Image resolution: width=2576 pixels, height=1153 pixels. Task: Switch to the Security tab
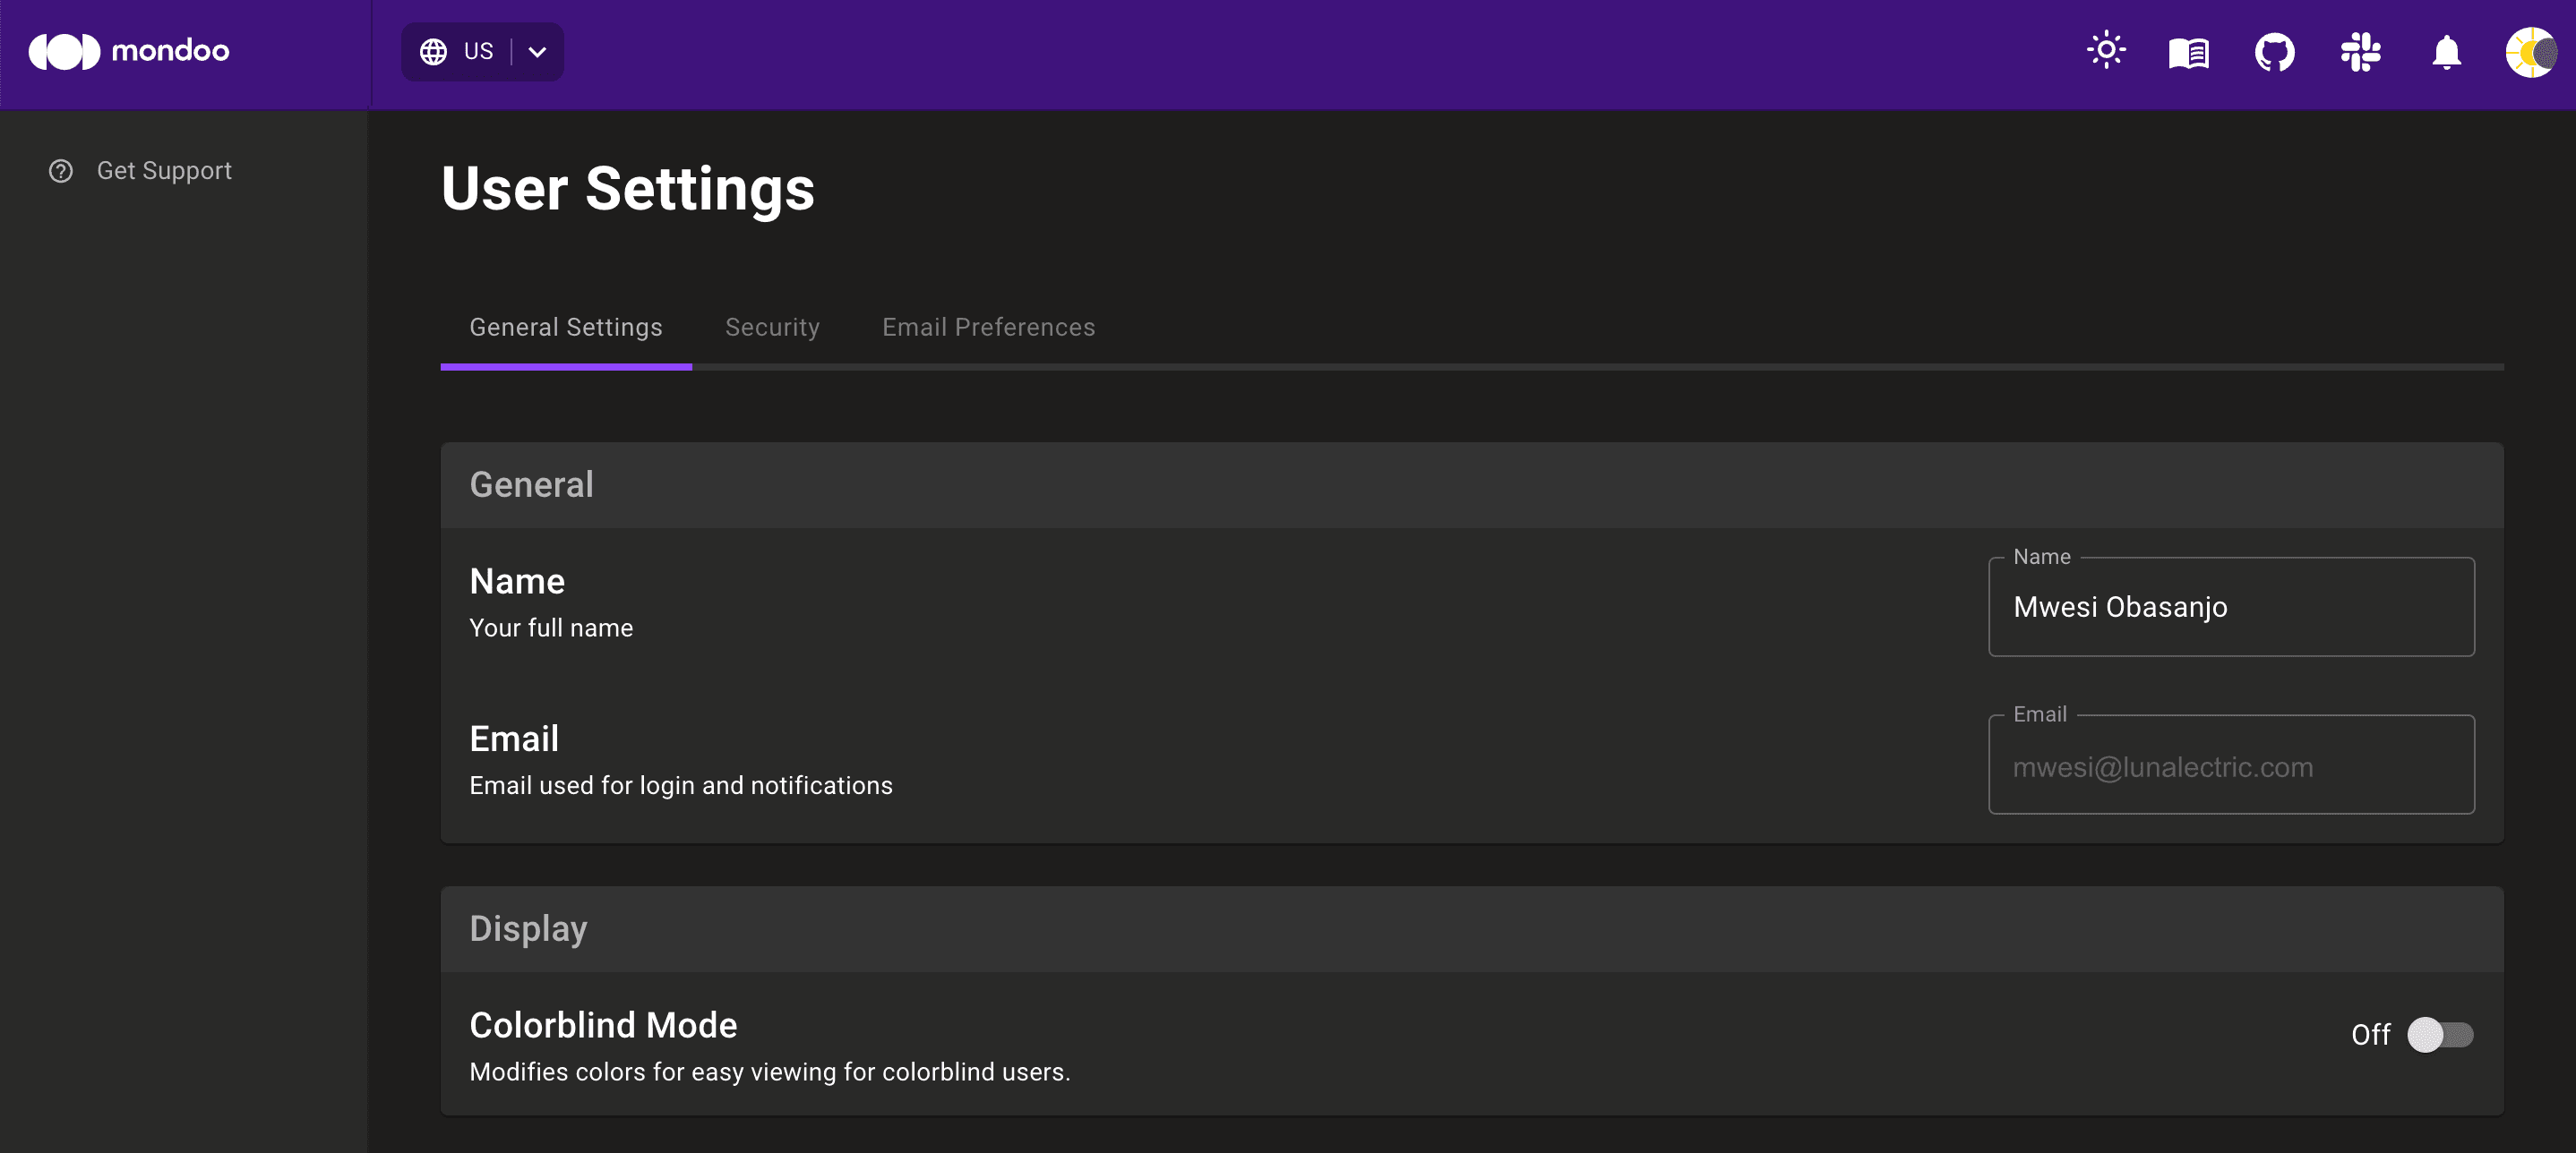point(772,327)
